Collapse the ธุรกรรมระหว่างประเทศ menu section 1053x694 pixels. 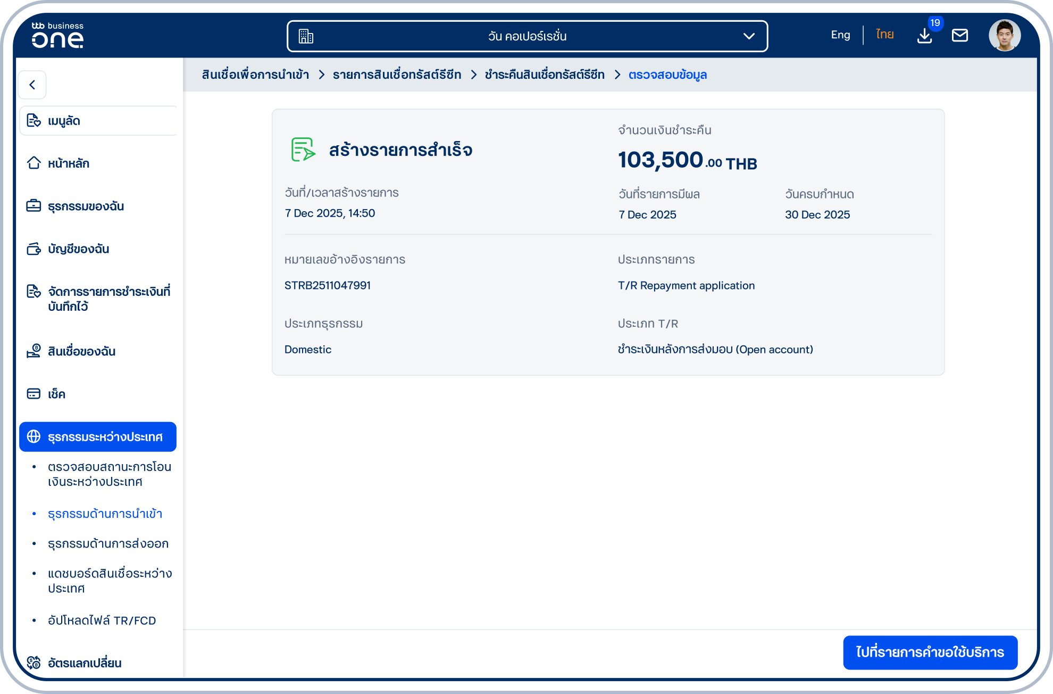tap(98, 437)
